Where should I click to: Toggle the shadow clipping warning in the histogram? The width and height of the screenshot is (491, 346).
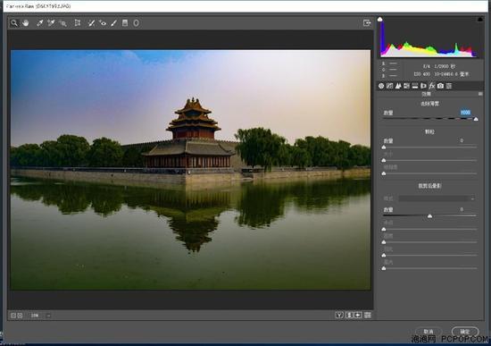[x=379, y=20]
